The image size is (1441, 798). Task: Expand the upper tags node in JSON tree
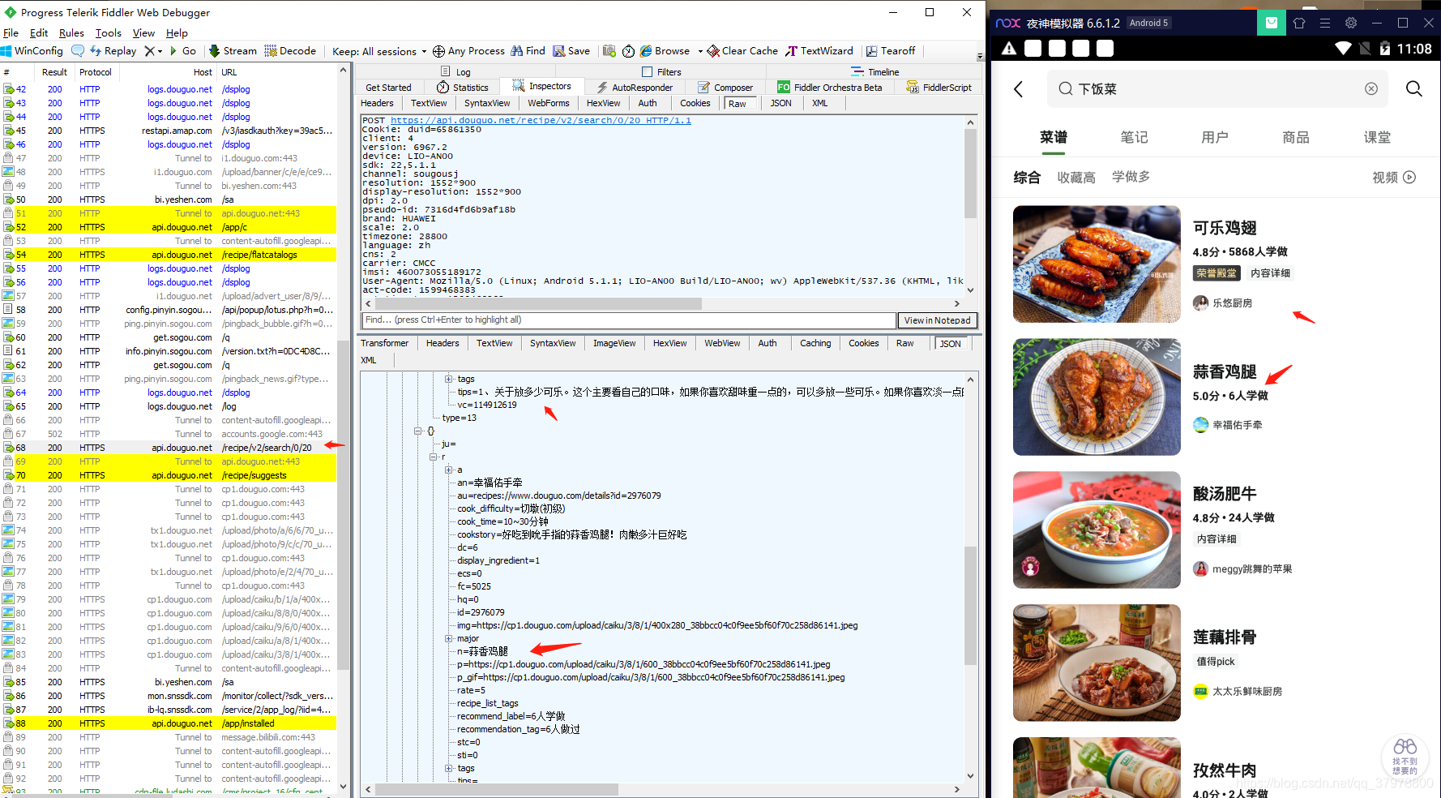[x=449, y=379]
